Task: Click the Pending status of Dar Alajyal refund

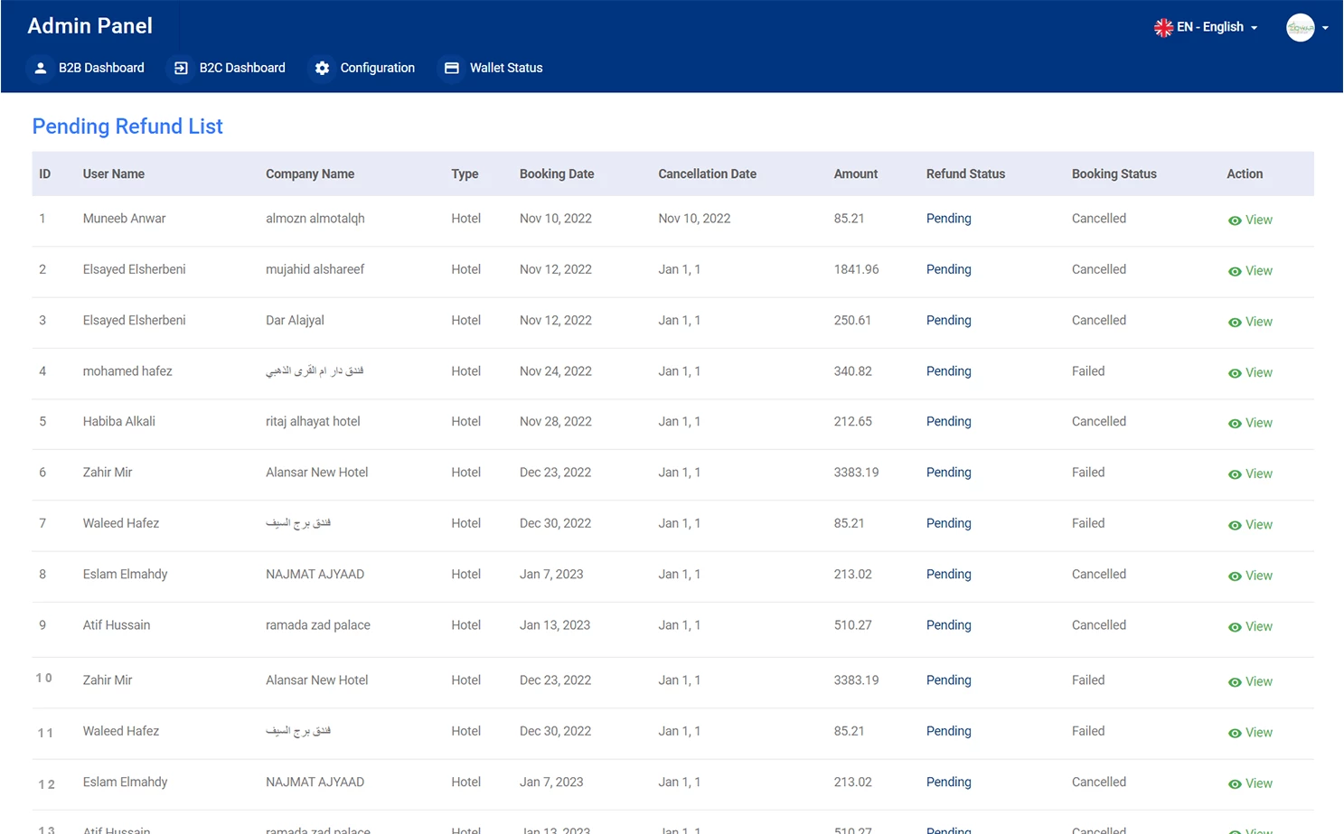Action: [x=948, y=320]
